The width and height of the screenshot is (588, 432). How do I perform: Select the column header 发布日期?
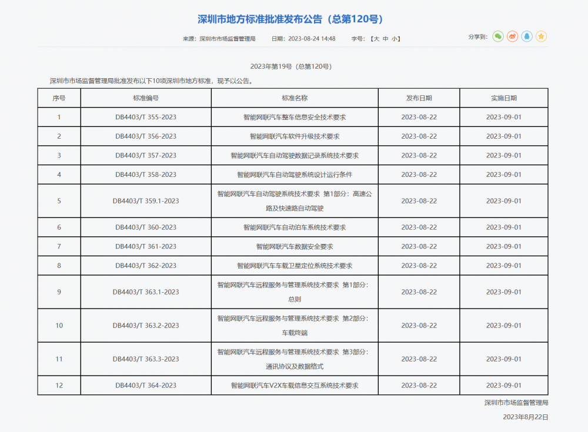[419, 98]
